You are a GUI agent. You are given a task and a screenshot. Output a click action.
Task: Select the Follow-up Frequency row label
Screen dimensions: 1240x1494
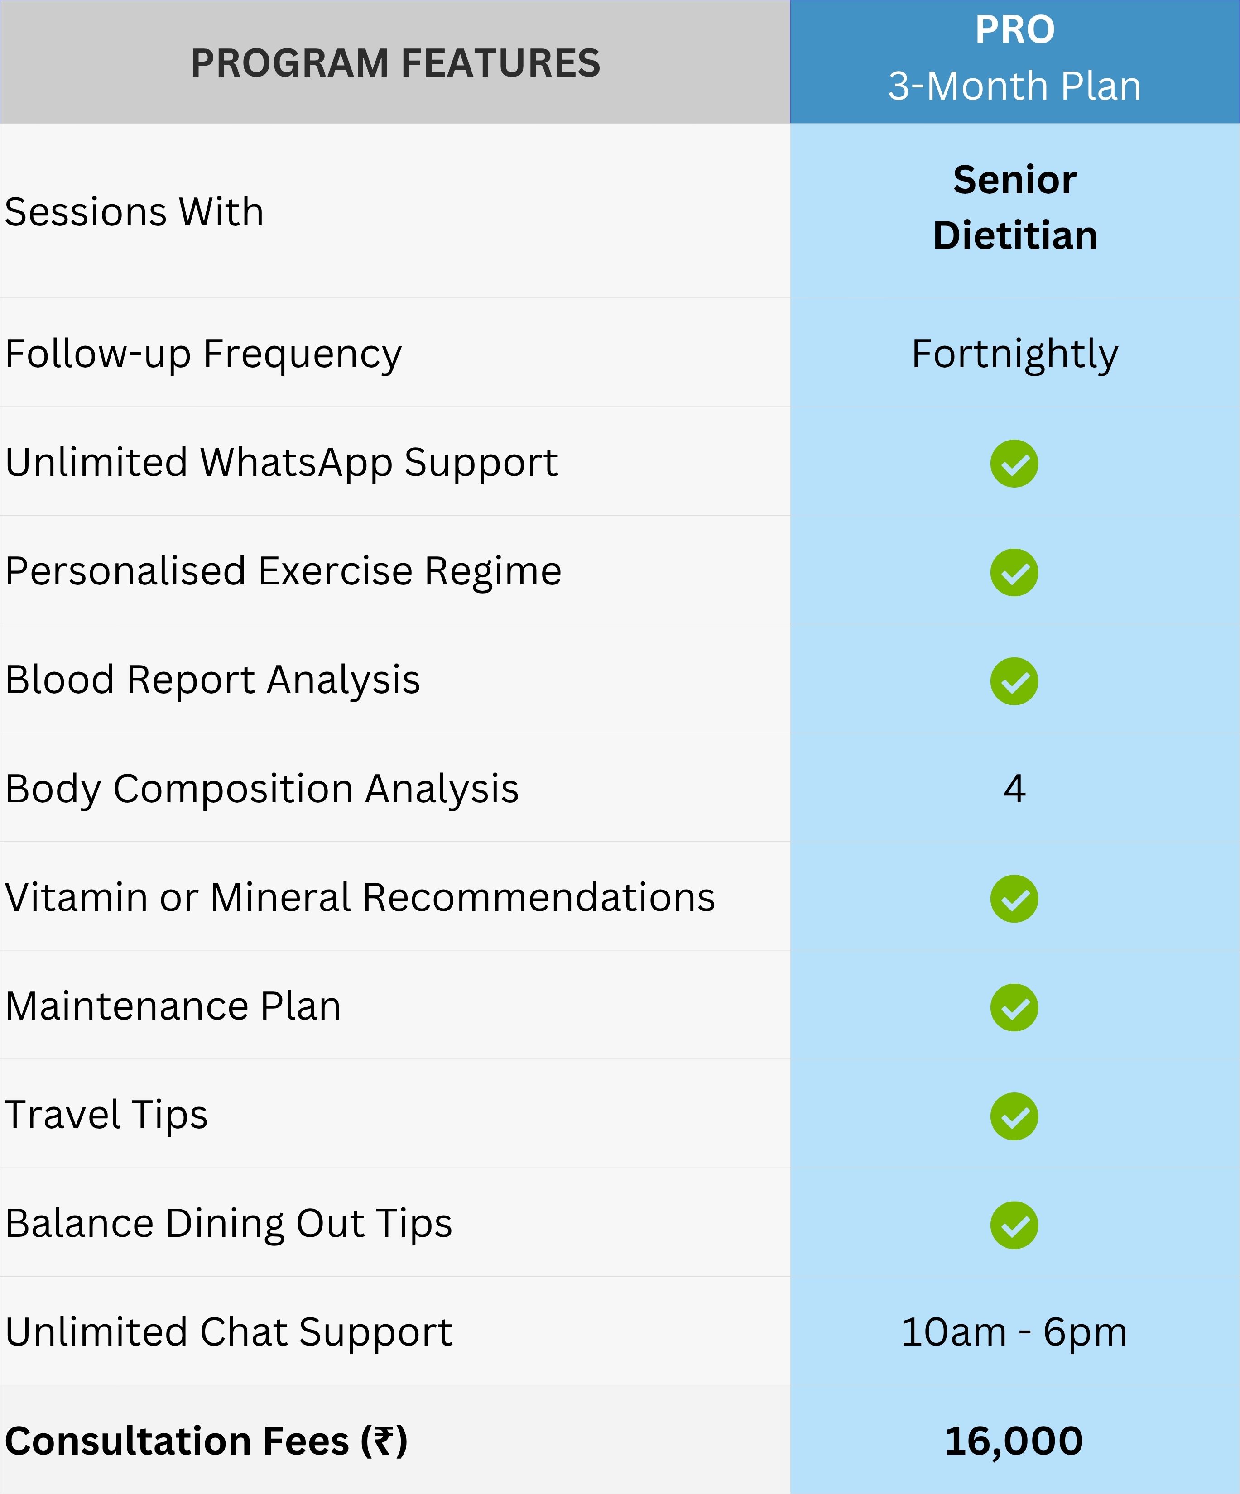[x=204, y=354]
